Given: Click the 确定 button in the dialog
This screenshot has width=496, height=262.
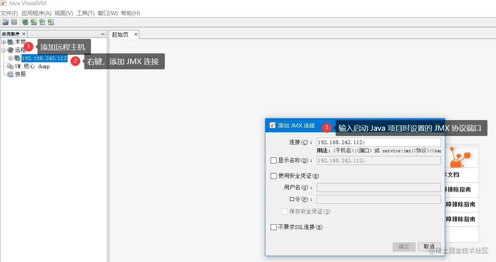Looking at the screenshot, I should click(x=404, y=247).
